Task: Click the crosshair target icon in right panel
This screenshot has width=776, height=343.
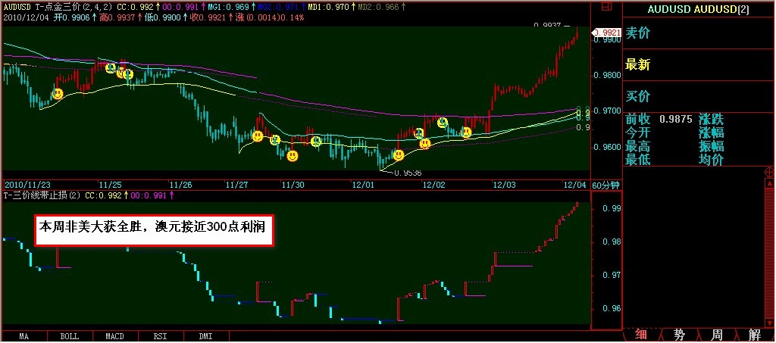Action: coord(770,173)
